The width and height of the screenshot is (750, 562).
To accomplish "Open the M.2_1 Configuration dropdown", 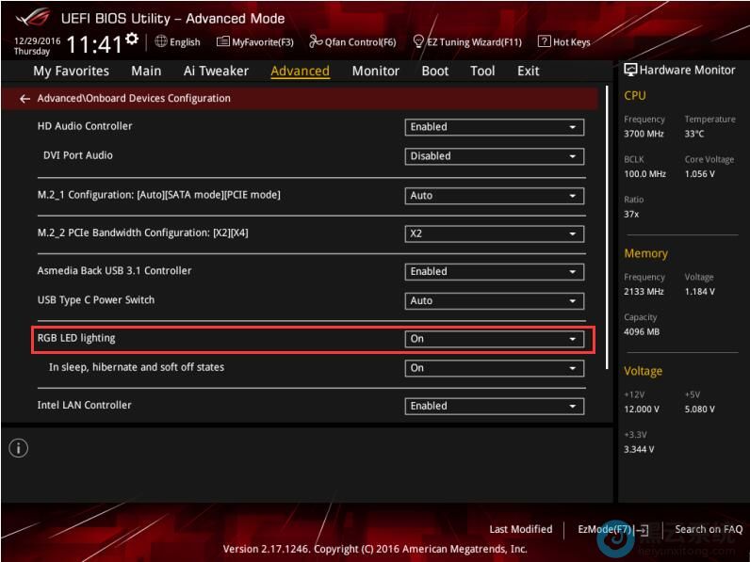I will [x=494, y=196].
